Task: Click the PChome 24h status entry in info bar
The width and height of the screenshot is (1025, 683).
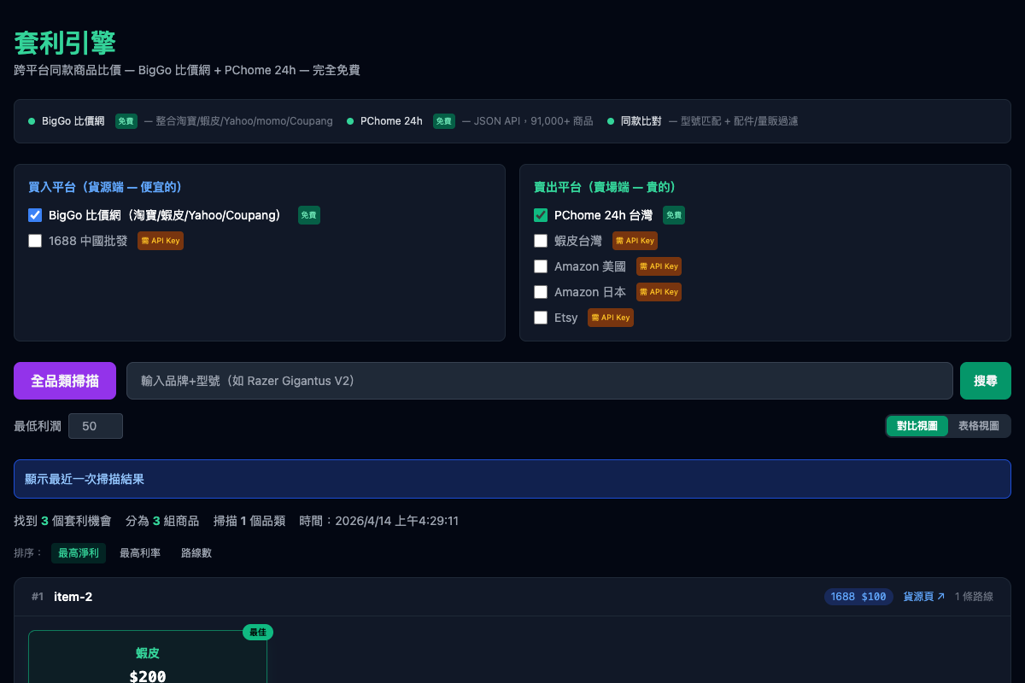Action: [470, 121]
